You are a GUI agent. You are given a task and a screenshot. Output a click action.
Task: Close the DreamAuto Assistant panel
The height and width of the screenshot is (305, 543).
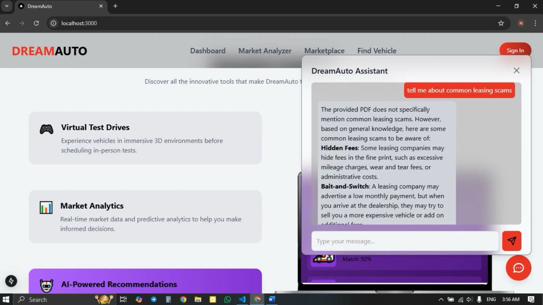[516, 70]
